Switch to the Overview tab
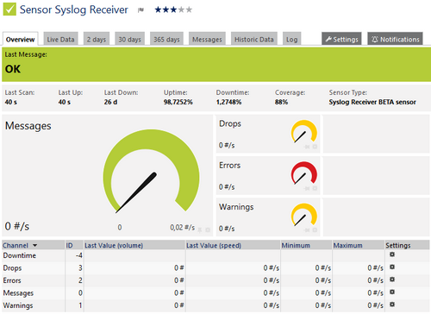 click(x=20, y=39)
